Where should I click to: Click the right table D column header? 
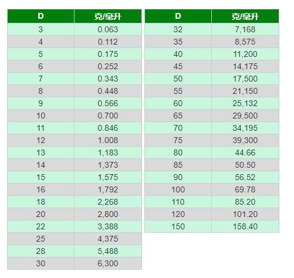(x=178, y=16)
